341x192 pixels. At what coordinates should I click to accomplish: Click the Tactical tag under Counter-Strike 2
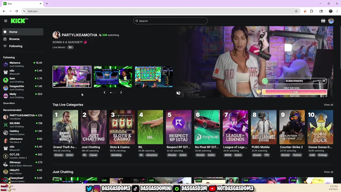(x=297, y=155)
